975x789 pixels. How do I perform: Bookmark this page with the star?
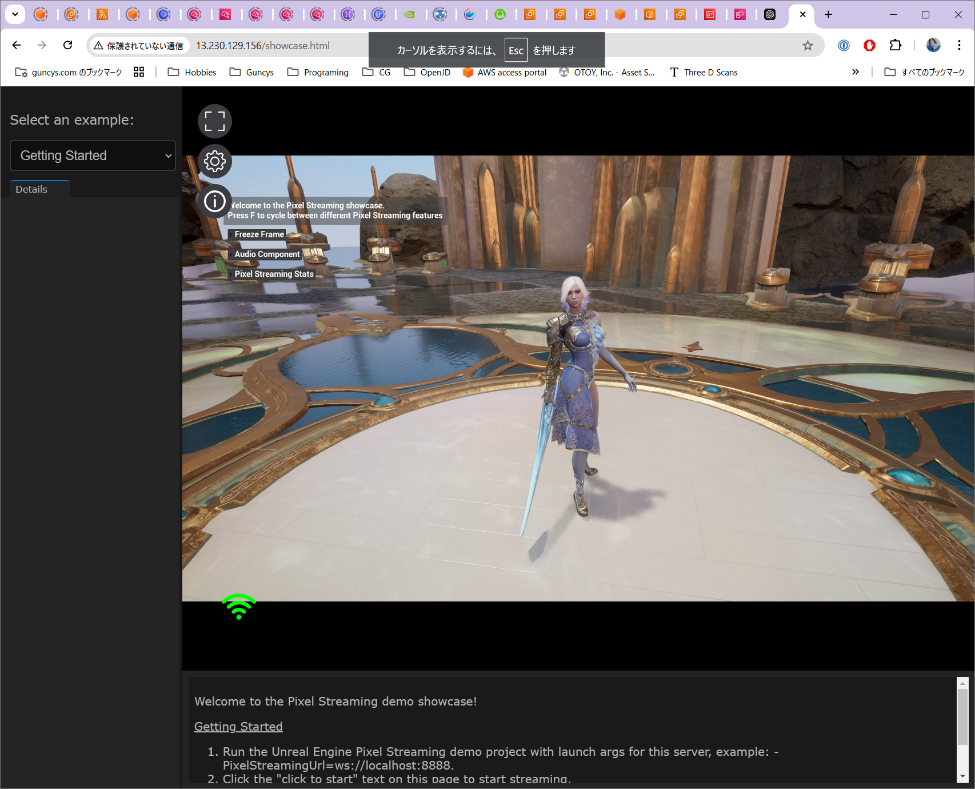pyautogui.click(x=808, y=45)
